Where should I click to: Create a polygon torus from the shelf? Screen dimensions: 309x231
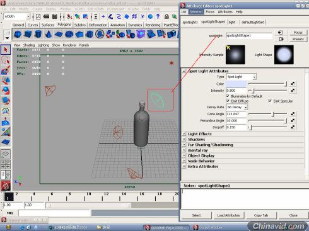click(69, 34)
